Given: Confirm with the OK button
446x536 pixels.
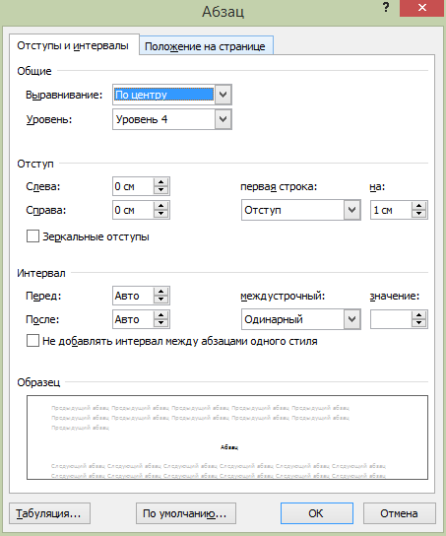Looking at the screenshot, I should pyautogui.click(x=317, y=513).
